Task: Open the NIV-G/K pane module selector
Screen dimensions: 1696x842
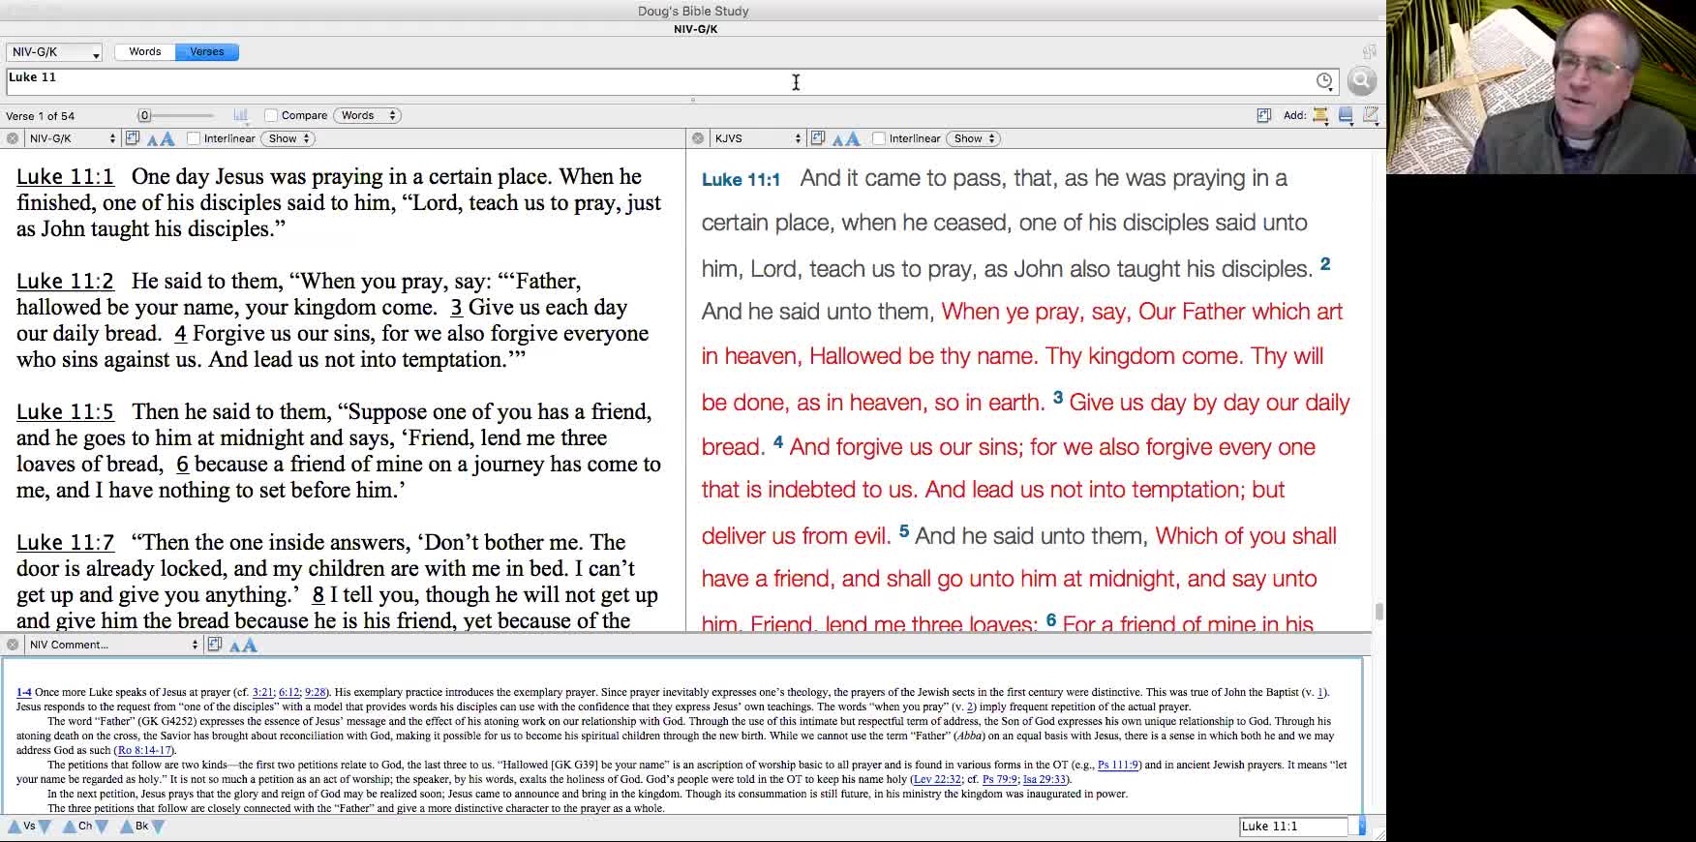Action: (x=72, y=138)
